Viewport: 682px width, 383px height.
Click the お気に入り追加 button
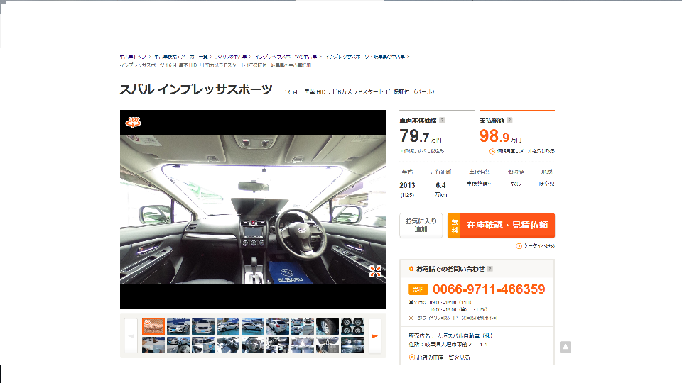pos(421,225)
